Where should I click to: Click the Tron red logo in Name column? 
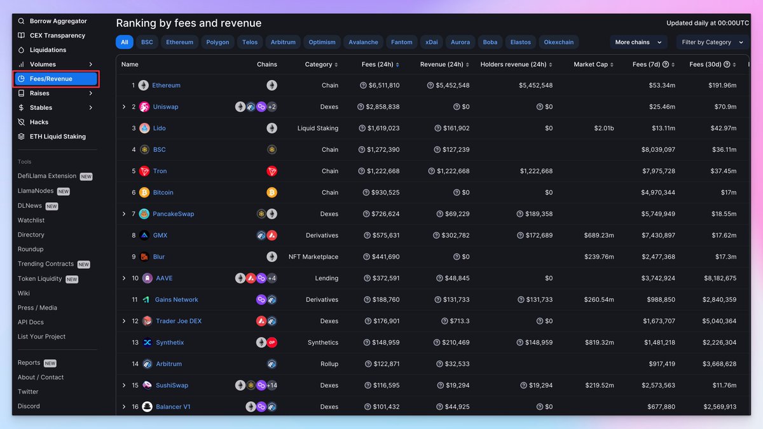click(x=144, y=171)
